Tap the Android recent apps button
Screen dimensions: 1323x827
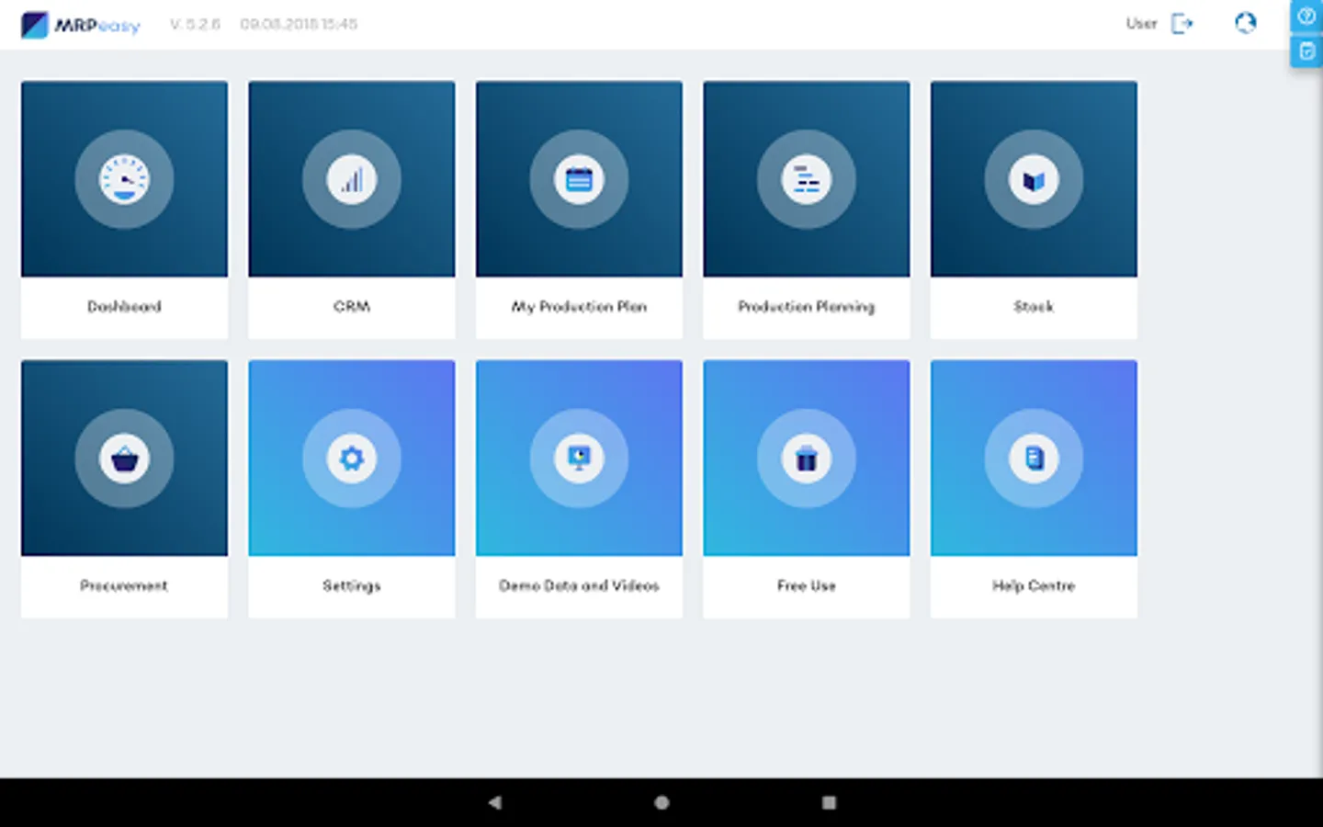tap(829, 802)
